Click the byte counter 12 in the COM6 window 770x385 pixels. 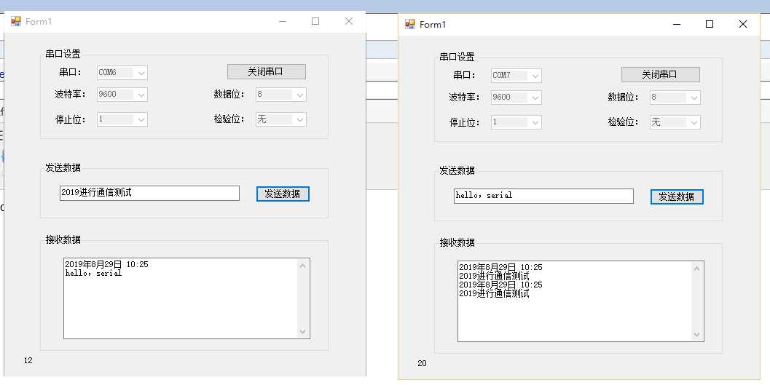pyautogui.click(x=28, y=360)
